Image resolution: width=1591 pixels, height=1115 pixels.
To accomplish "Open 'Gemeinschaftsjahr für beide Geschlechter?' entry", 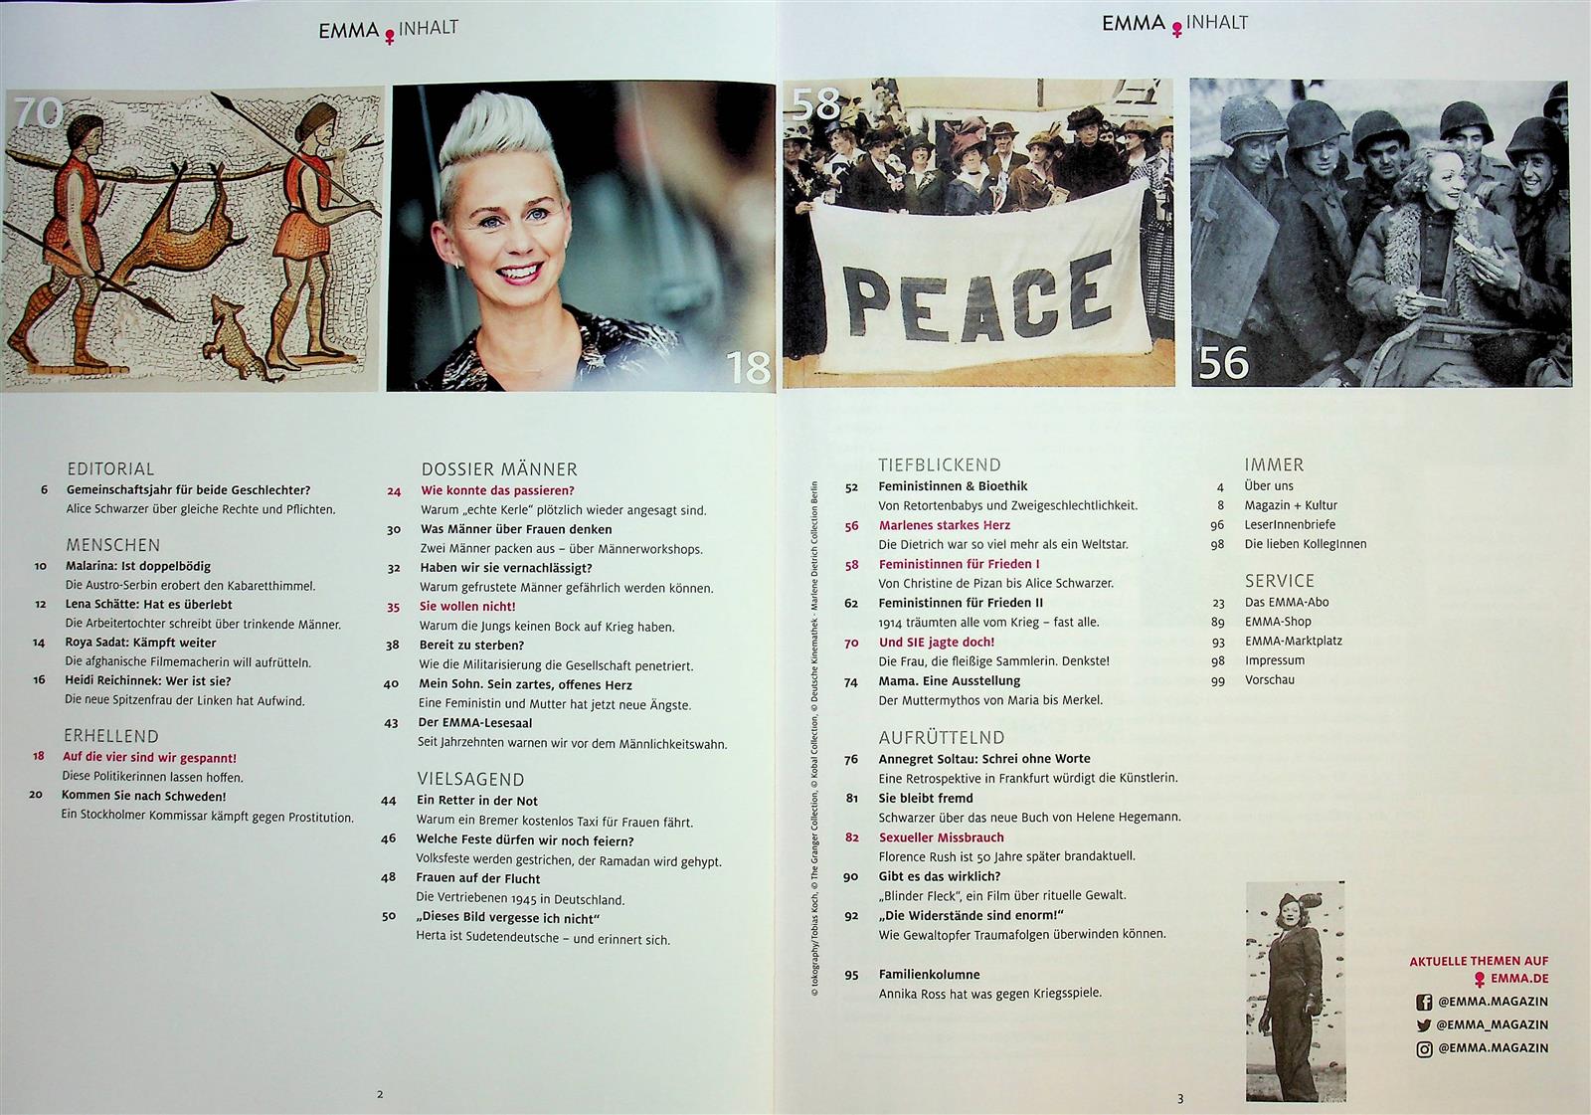I will tap(189, 489).
